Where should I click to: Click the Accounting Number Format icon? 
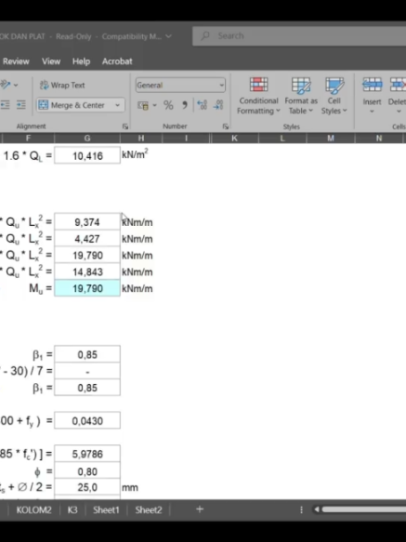pos(143,105)
